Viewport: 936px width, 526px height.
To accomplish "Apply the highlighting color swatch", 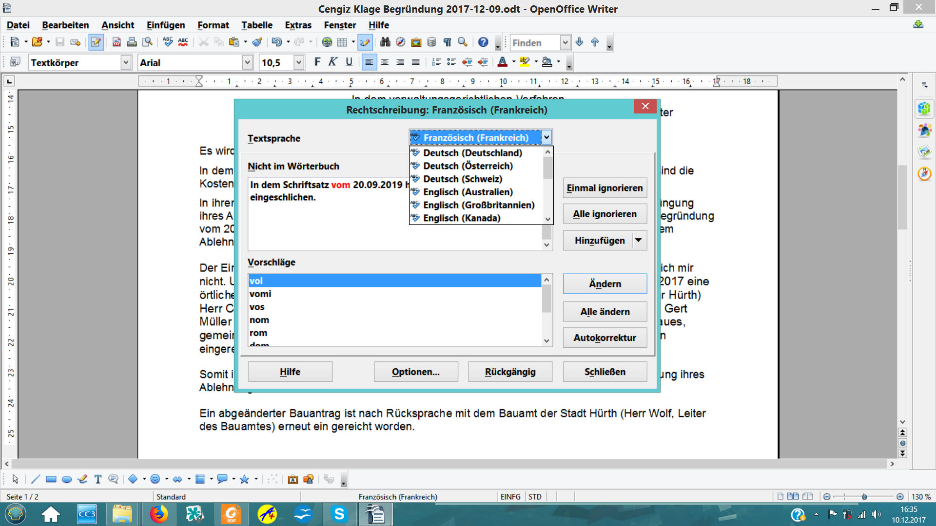I will (x=525, y=62).
